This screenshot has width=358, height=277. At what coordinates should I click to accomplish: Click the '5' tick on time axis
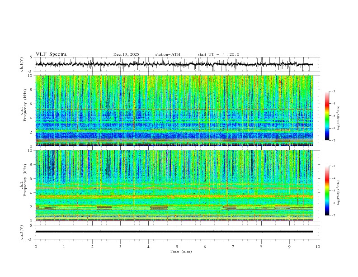point(177,247)
